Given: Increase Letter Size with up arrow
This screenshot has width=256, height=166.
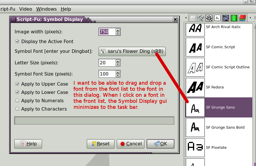Looking at the screenshot, I should (x=118, y=61).
